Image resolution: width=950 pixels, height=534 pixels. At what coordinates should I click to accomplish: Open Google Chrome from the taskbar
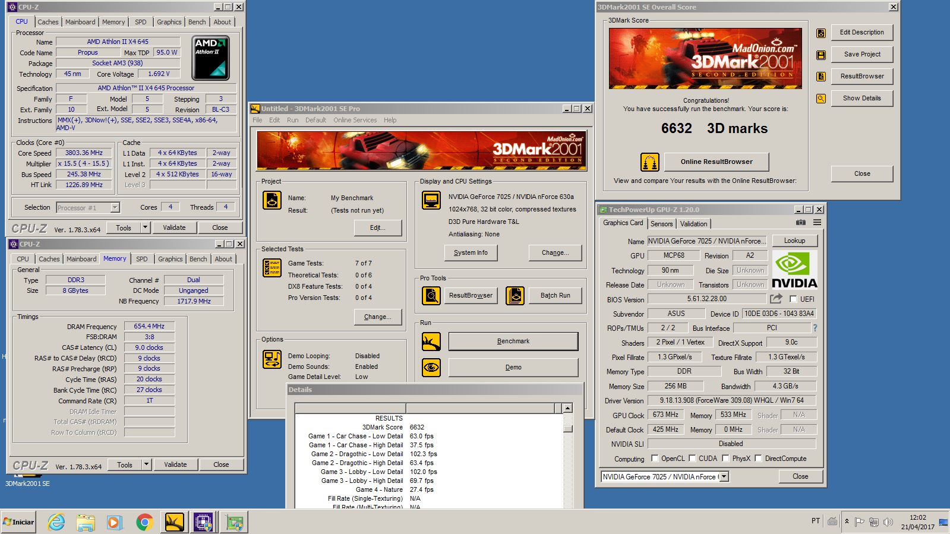144,522
